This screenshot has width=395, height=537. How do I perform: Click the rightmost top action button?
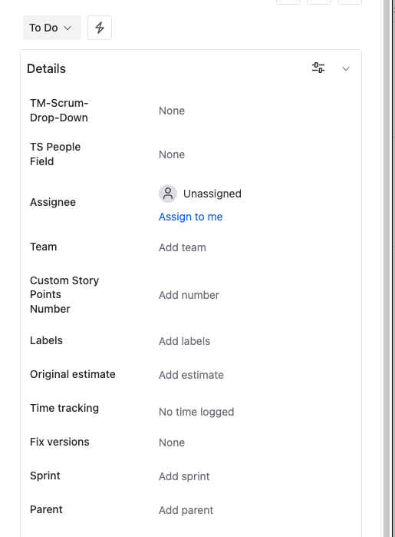click(x=350, y=2)
